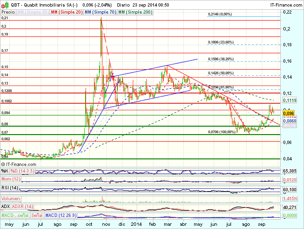
Task: Click the 0,1208 resistance line label
Action: (x=7, y=91)
